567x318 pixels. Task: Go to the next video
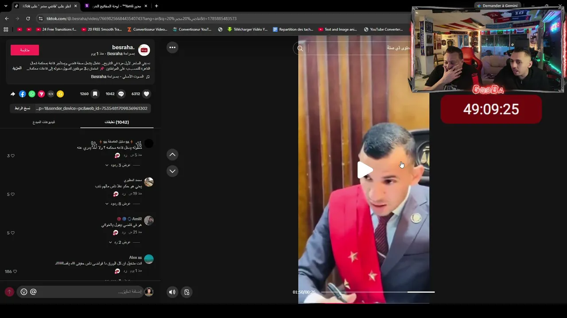pyautogui.click(x=172, y=171)
